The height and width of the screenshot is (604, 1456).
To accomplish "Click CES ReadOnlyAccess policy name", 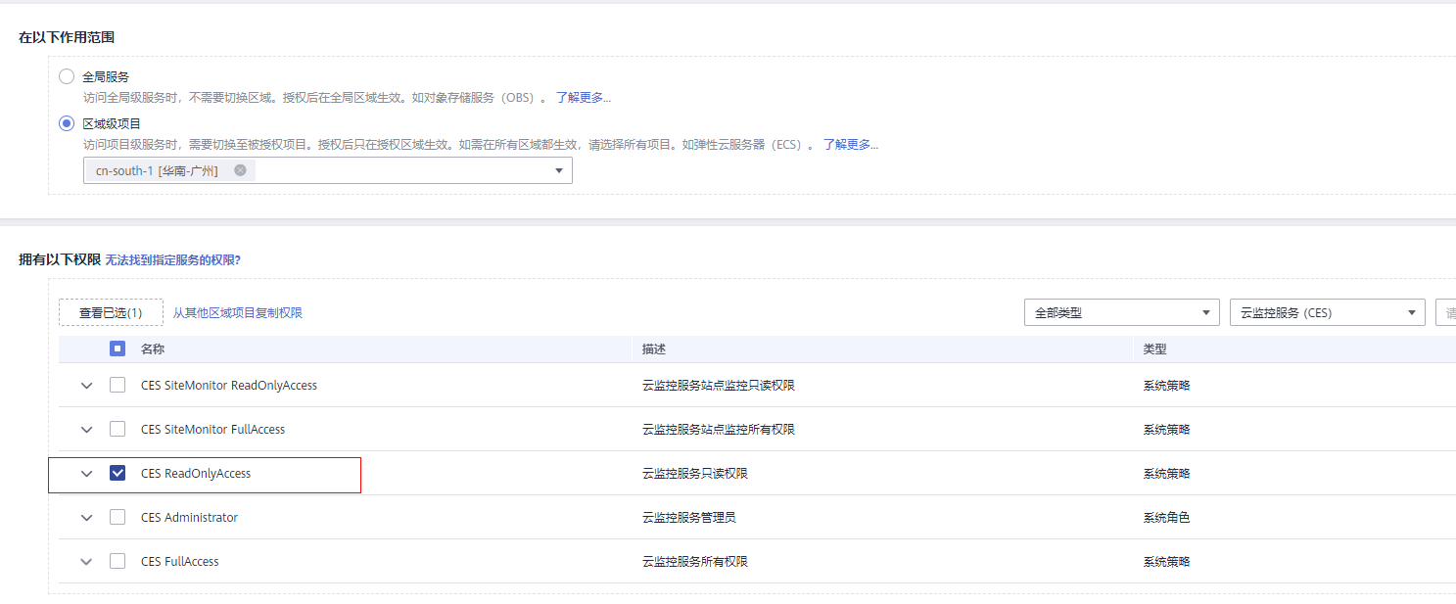I will click(x=196, y=474).
